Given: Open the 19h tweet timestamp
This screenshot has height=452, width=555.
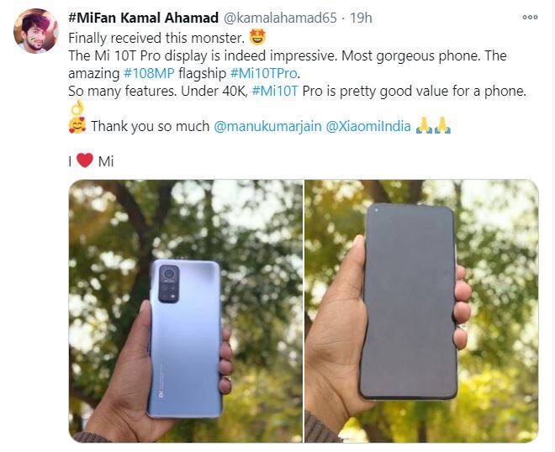Looking at the screenshot, I should pos(361,18).
